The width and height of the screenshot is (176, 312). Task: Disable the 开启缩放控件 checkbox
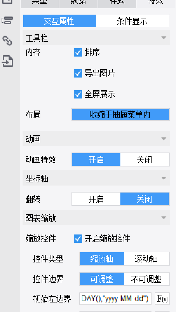click(x=78, y=239)
